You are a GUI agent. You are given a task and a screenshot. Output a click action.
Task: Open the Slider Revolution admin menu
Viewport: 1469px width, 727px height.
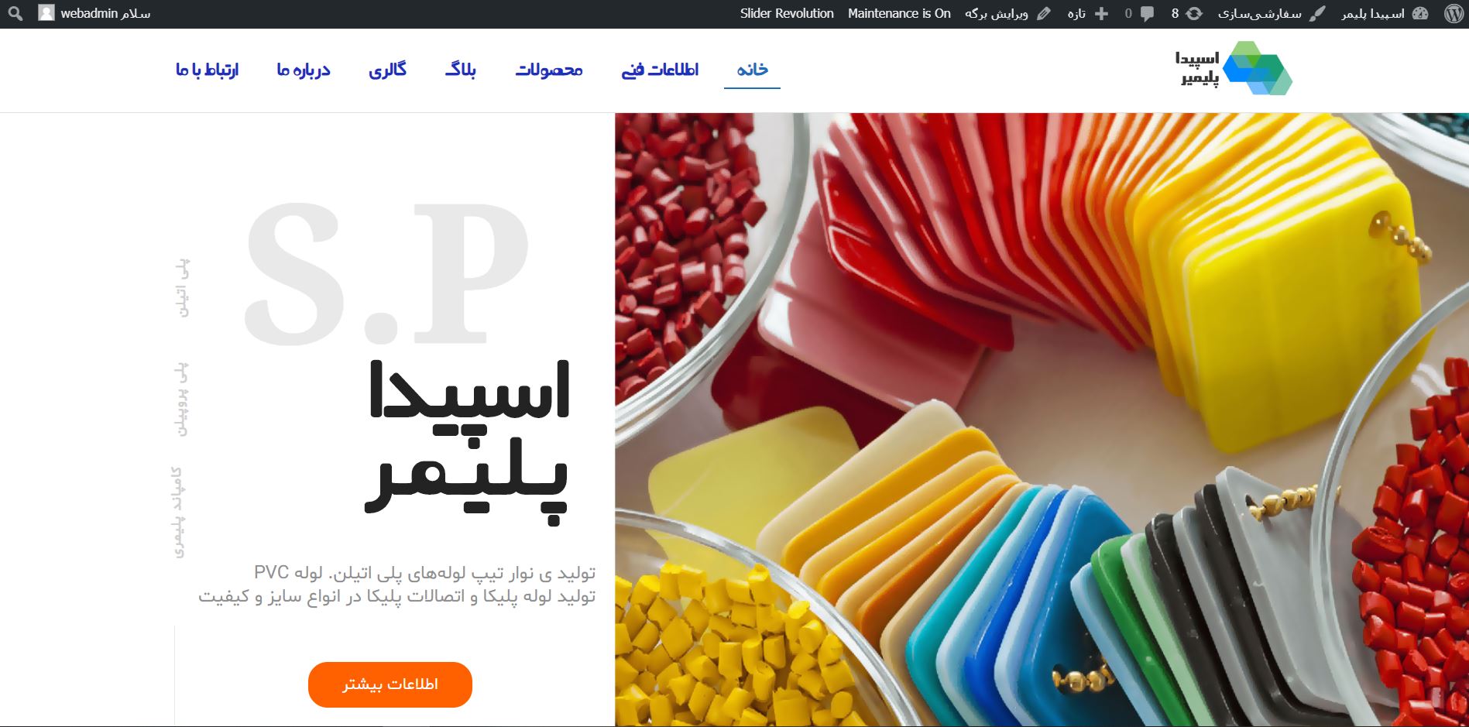click(x=787, y=13)
